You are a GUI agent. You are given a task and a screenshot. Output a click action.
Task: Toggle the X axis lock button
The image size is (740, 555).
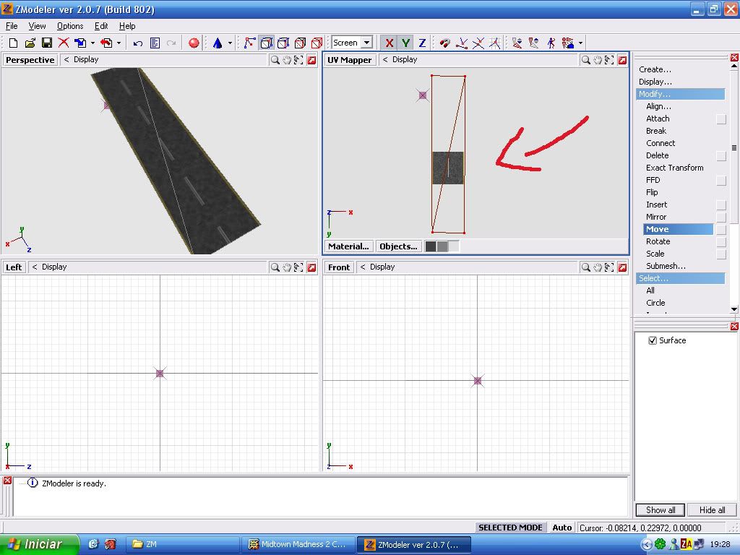pos(389,43)
